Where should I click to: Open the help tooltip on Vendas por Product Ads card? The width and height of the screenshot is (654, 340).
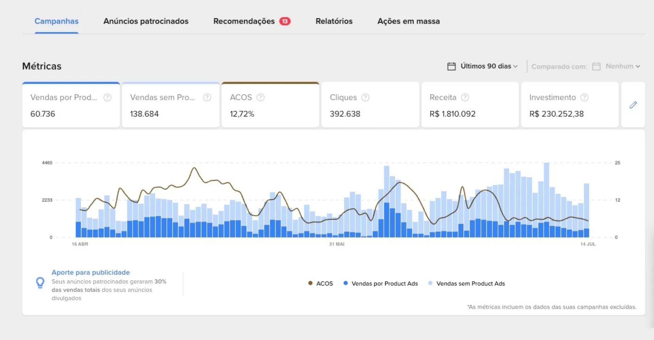(x=107, y=97)
